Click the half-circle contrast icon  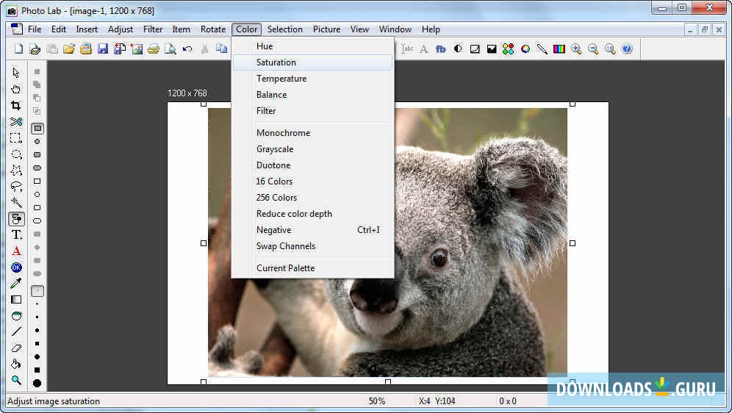tap(458, 49)
